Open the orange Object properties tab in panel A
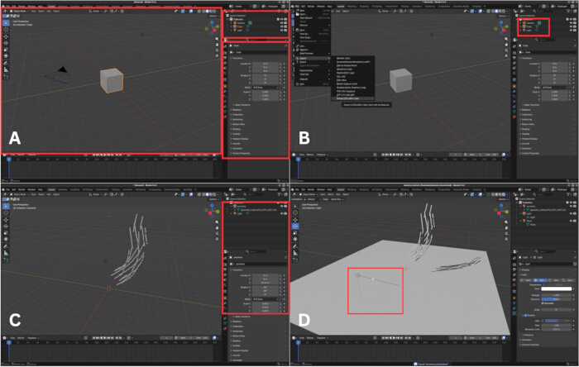Screen dimensions: 579x367 225,86
